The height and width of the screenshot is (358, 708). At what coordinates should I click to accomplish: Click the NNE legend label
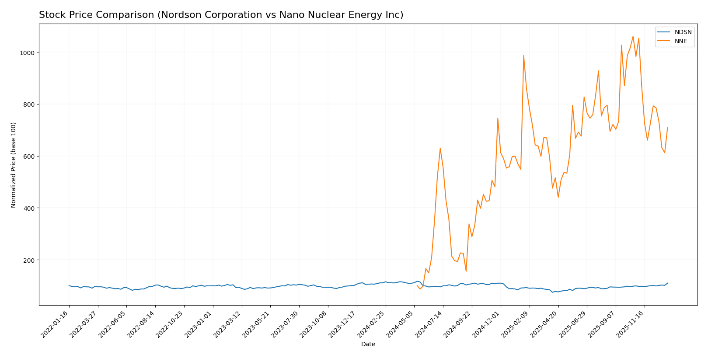681,42
